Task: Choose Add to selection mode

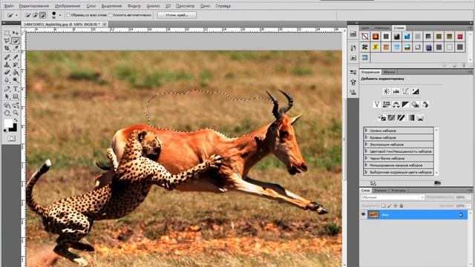Action: click(35, 15)
